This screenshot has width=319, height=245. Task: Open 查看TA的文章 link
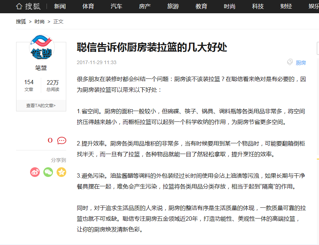coord(41,105)
